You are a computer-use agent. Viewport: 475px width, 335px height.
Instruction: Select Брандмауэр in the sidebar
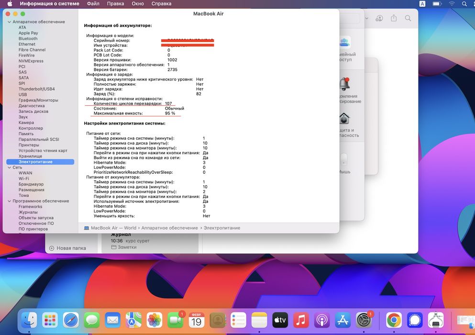click(x=31, y=184)
